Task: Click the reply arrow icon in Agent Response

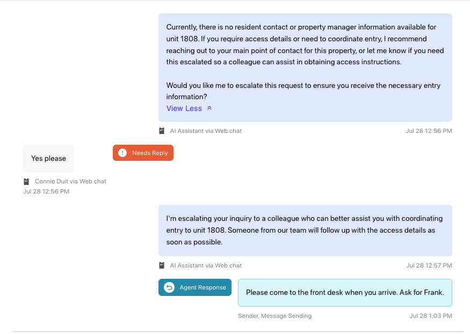Action: 169,287
